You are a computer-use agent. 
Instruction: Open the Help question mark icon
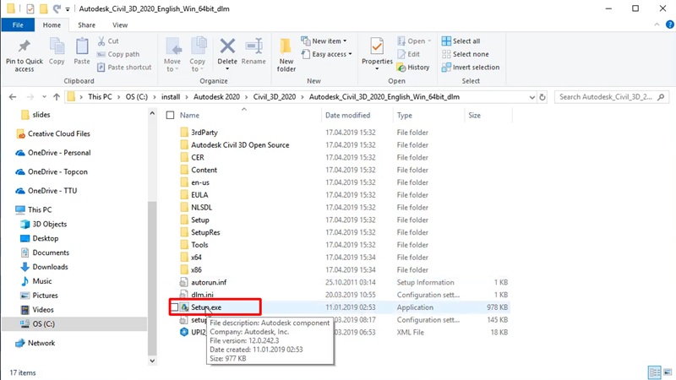click(670, 24)
